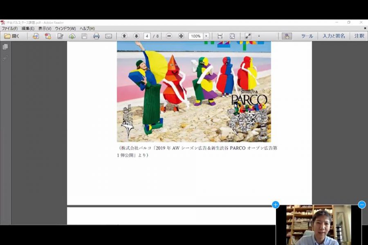Click the email envelope icon
368x245 pixels.
pyautogui.click(x=108, y=36)
